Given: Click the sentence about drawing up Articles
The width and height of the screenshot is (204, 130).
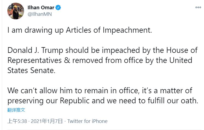Looking at the screenshot, I should [79, 30].
